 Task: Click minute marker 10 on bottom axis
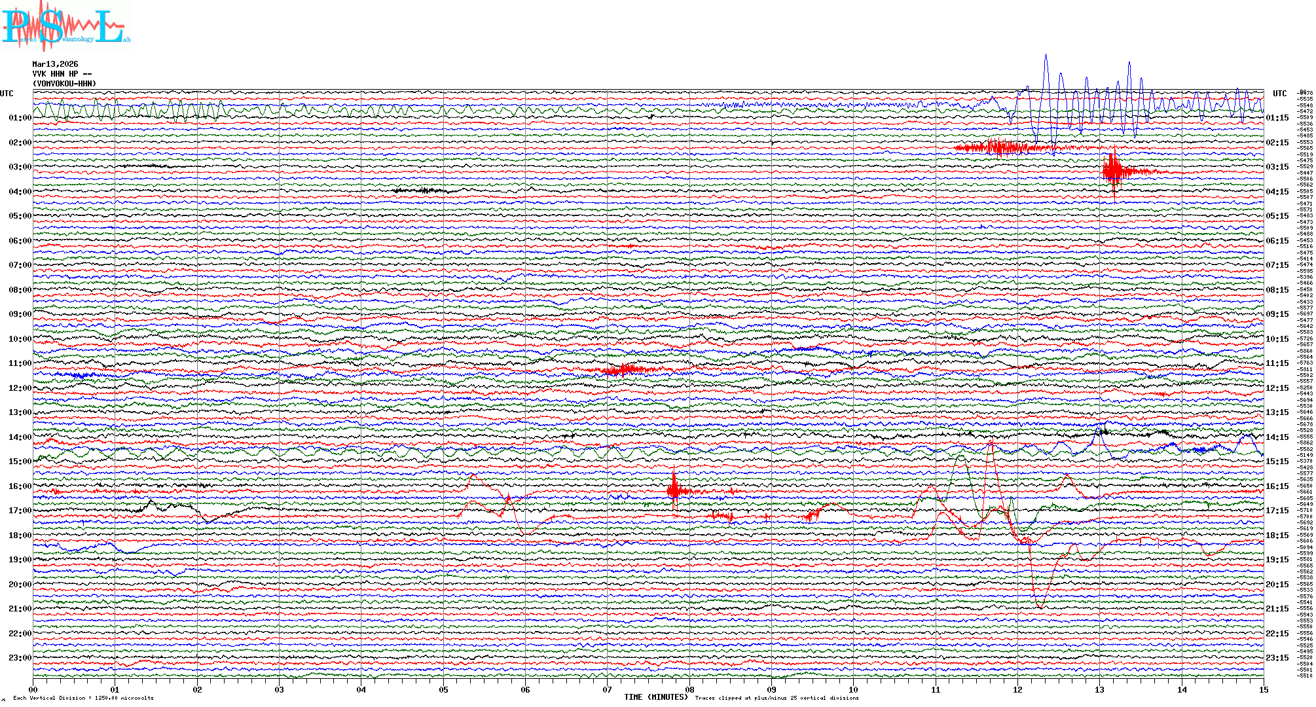pyautogui.click(x=853, y=689)
